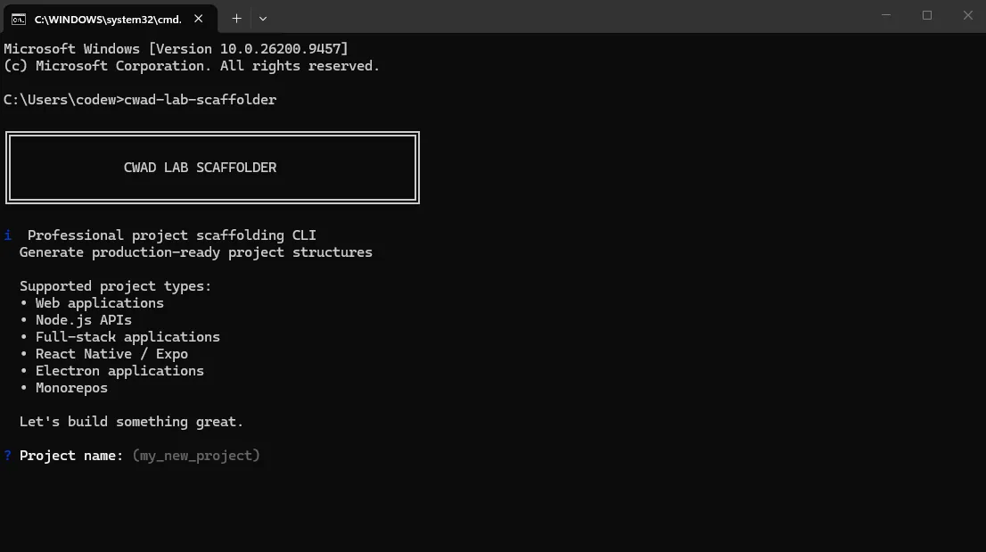
Task: Click the cmd icon in the tab
Action: [19, 20]
